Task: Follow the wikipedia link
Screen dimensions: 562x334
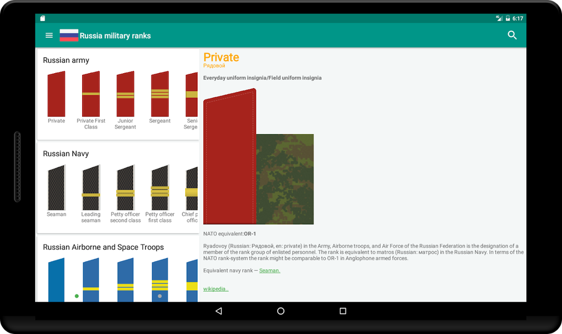Action: tap(215, 288)
